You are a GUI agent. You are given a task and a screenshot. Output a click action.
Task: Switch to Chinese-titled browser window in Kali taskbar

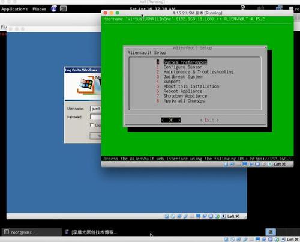(92, 232)
